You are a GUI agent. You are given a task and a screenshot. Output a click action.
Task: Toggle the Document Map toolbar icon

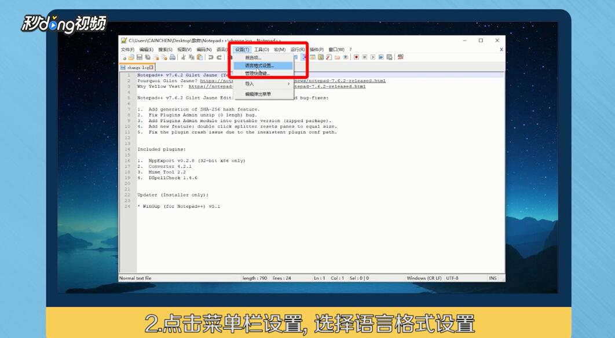pyautogui.click(x=320, y=57)
